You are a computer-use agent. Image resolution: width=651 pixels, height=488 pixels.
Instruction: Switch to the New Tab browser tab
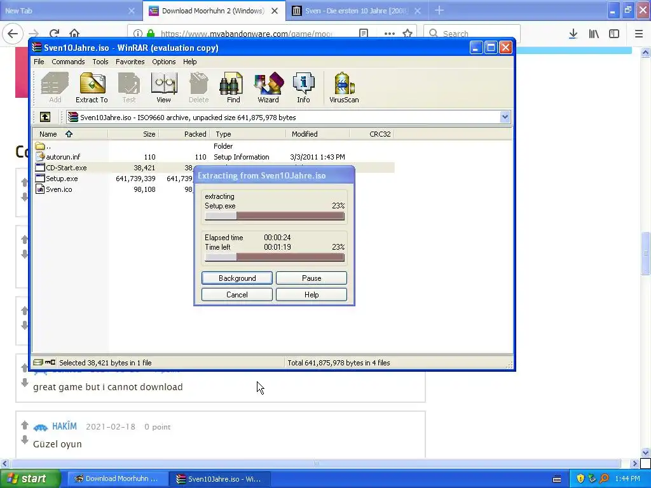click(71, 11)
